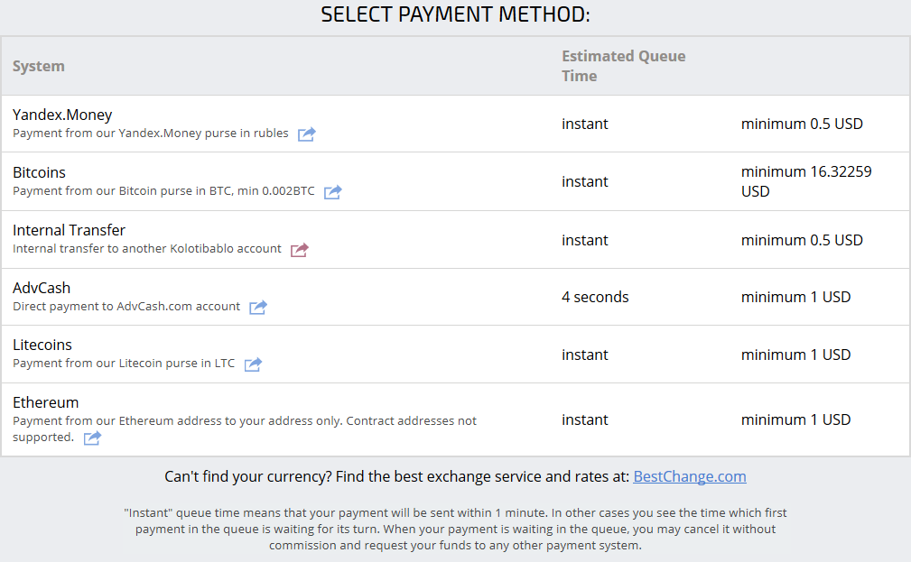Viewport: 911px width, 562px height.
Task: Click 'minimum 1 USD' in Ethereum row
Action: point(796,419)
